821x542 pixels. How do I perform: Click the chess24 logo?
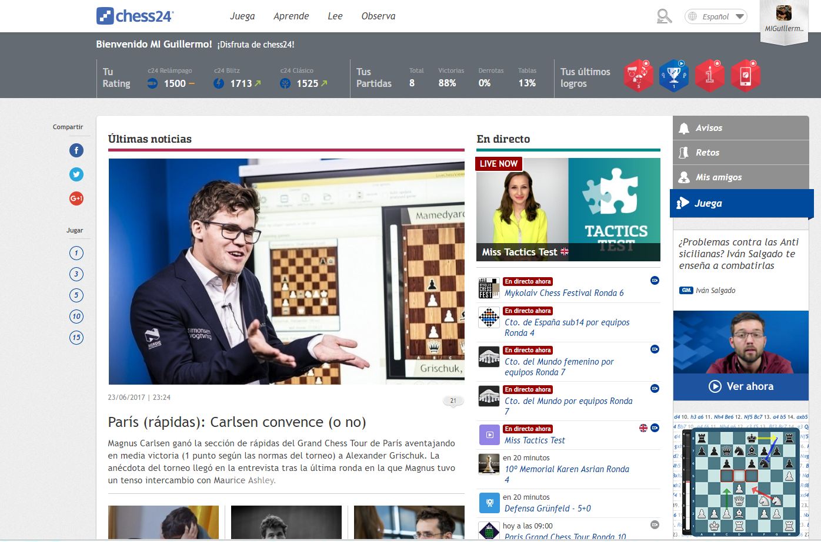pos(134,16)
